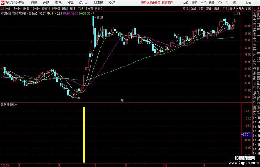Open the 财富圈 menu
This screenshot has height=167, width=260.
[x=98, y=3]
